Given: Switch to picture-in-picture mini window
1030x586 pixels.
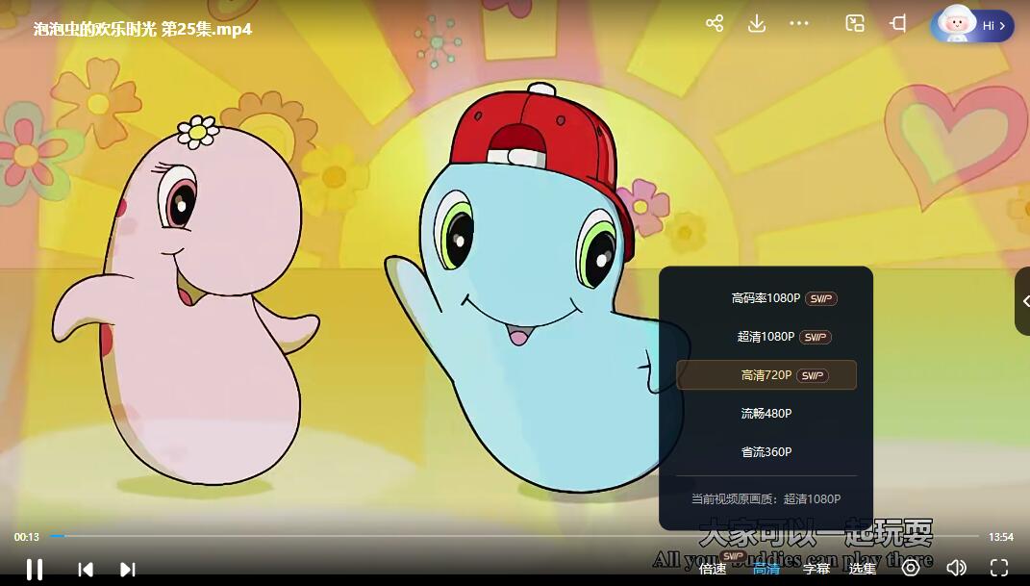Looking at the screenshot, I should [x=855, y=24].
